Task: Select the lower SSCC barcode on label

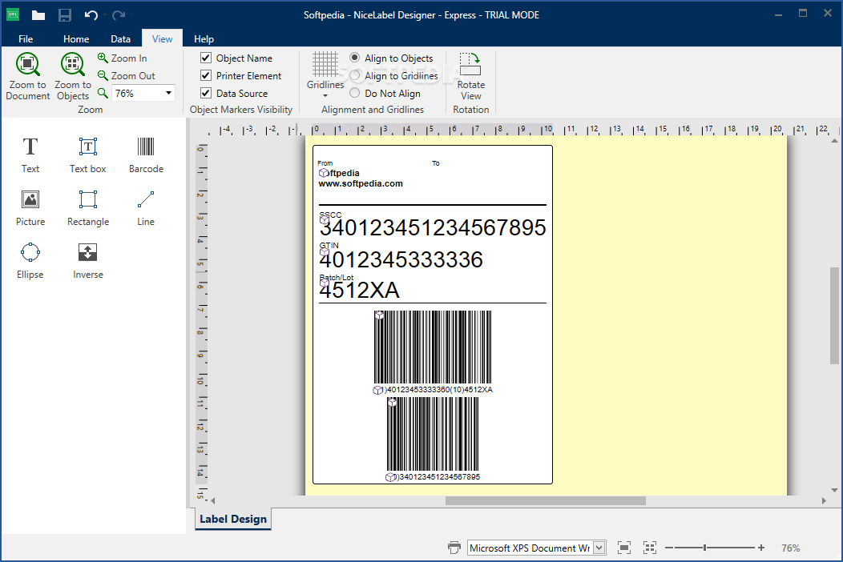Action: point(433,434)
